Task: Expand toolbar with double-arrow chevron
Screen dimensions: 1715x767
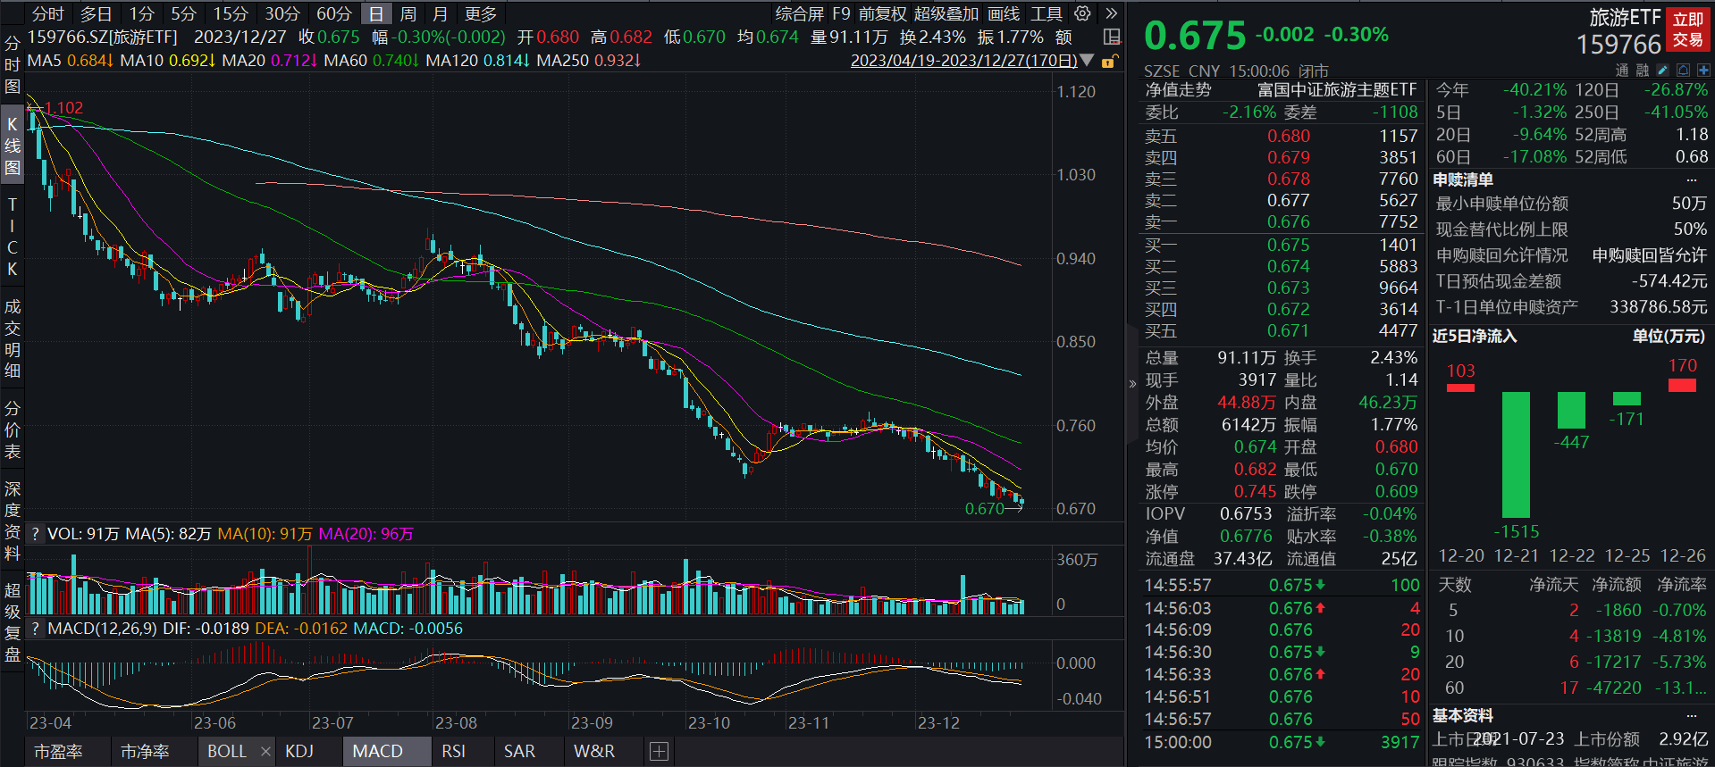Action: pos(1111,13)
